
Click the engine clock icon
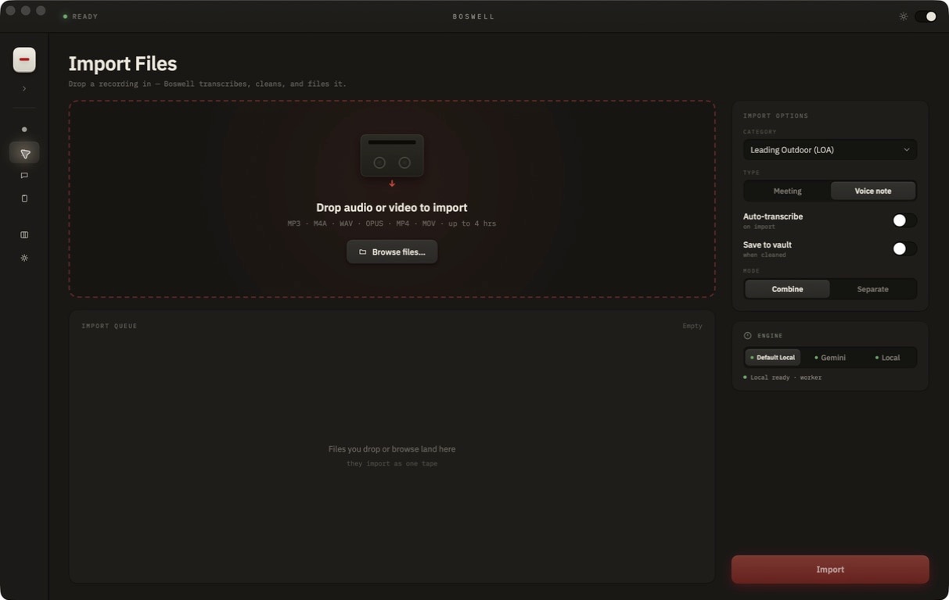(747, 335)
